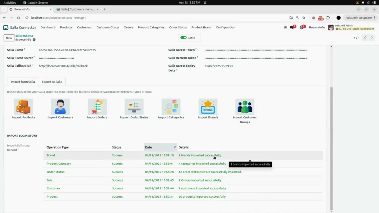Open the Dashboard menu

(48, 28)
